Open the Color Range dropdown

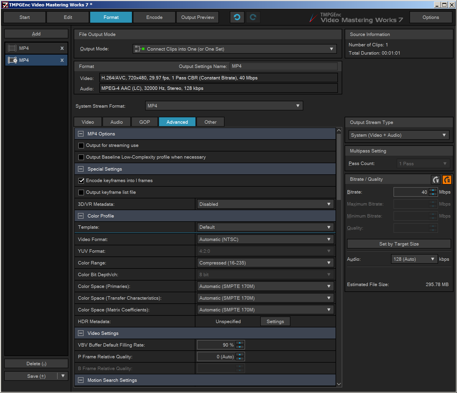(x=265, y=263)
